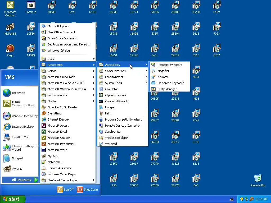Screen dimensions: 271x203
Task: Expand the System Tools submenu
Action: point(123,83)
